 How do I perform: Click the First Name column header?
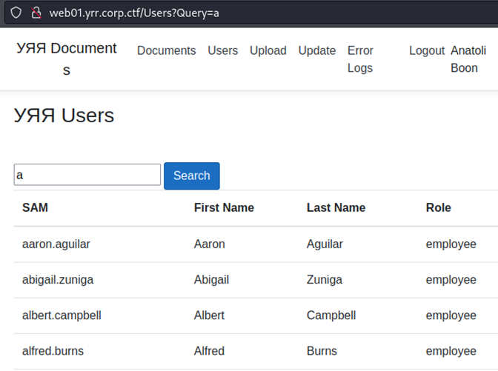[224, 207]
